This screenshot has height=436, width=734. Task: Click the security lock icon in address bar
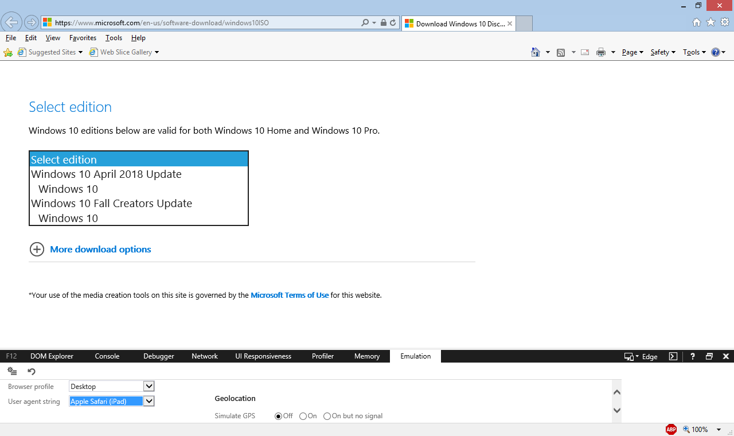[383, 23]
